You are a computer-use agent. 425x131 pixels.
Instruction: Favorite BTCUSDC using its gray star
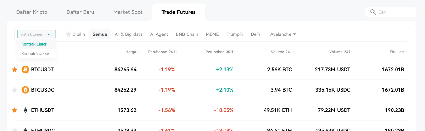click(x=15, y=90)
